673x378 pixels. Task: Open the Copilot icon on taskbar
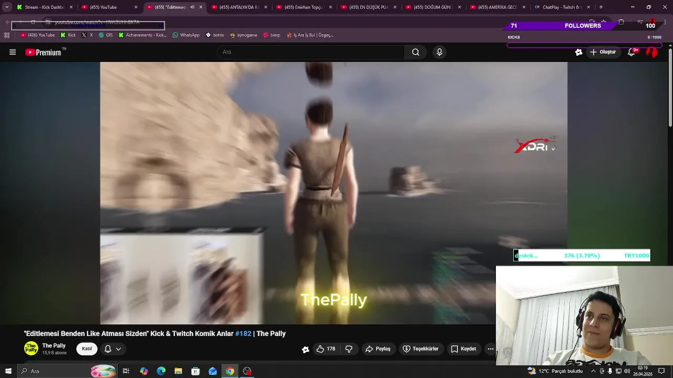144,371
